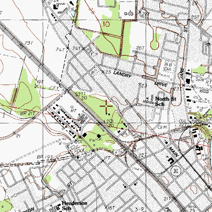Click the BR 19T bridge elevation
The image size is (212, 212).
click(x=45, y=157)
